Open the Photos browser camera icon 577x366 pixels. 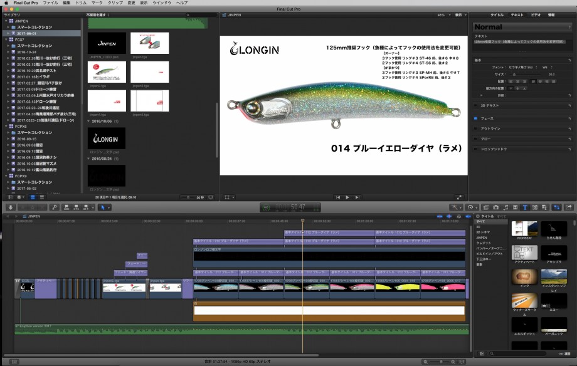(x=496, y=207)
